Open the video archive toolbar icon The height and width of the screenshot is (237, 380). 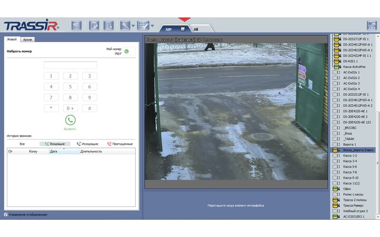coord(77,25)
